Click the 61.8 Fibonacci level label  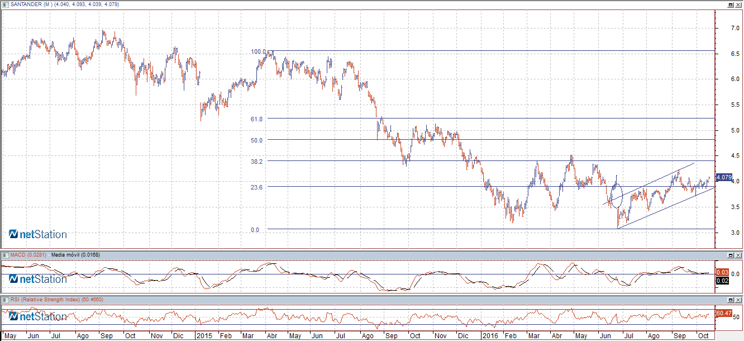(257, 119)
